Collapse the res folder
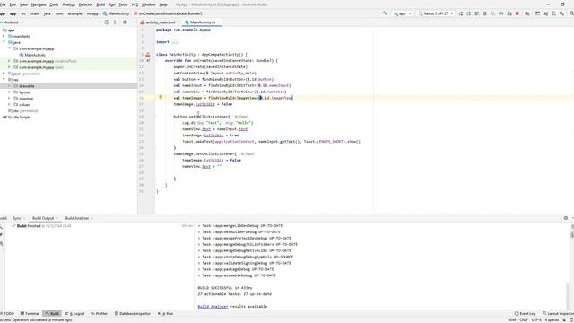 [x=4, y=80]
